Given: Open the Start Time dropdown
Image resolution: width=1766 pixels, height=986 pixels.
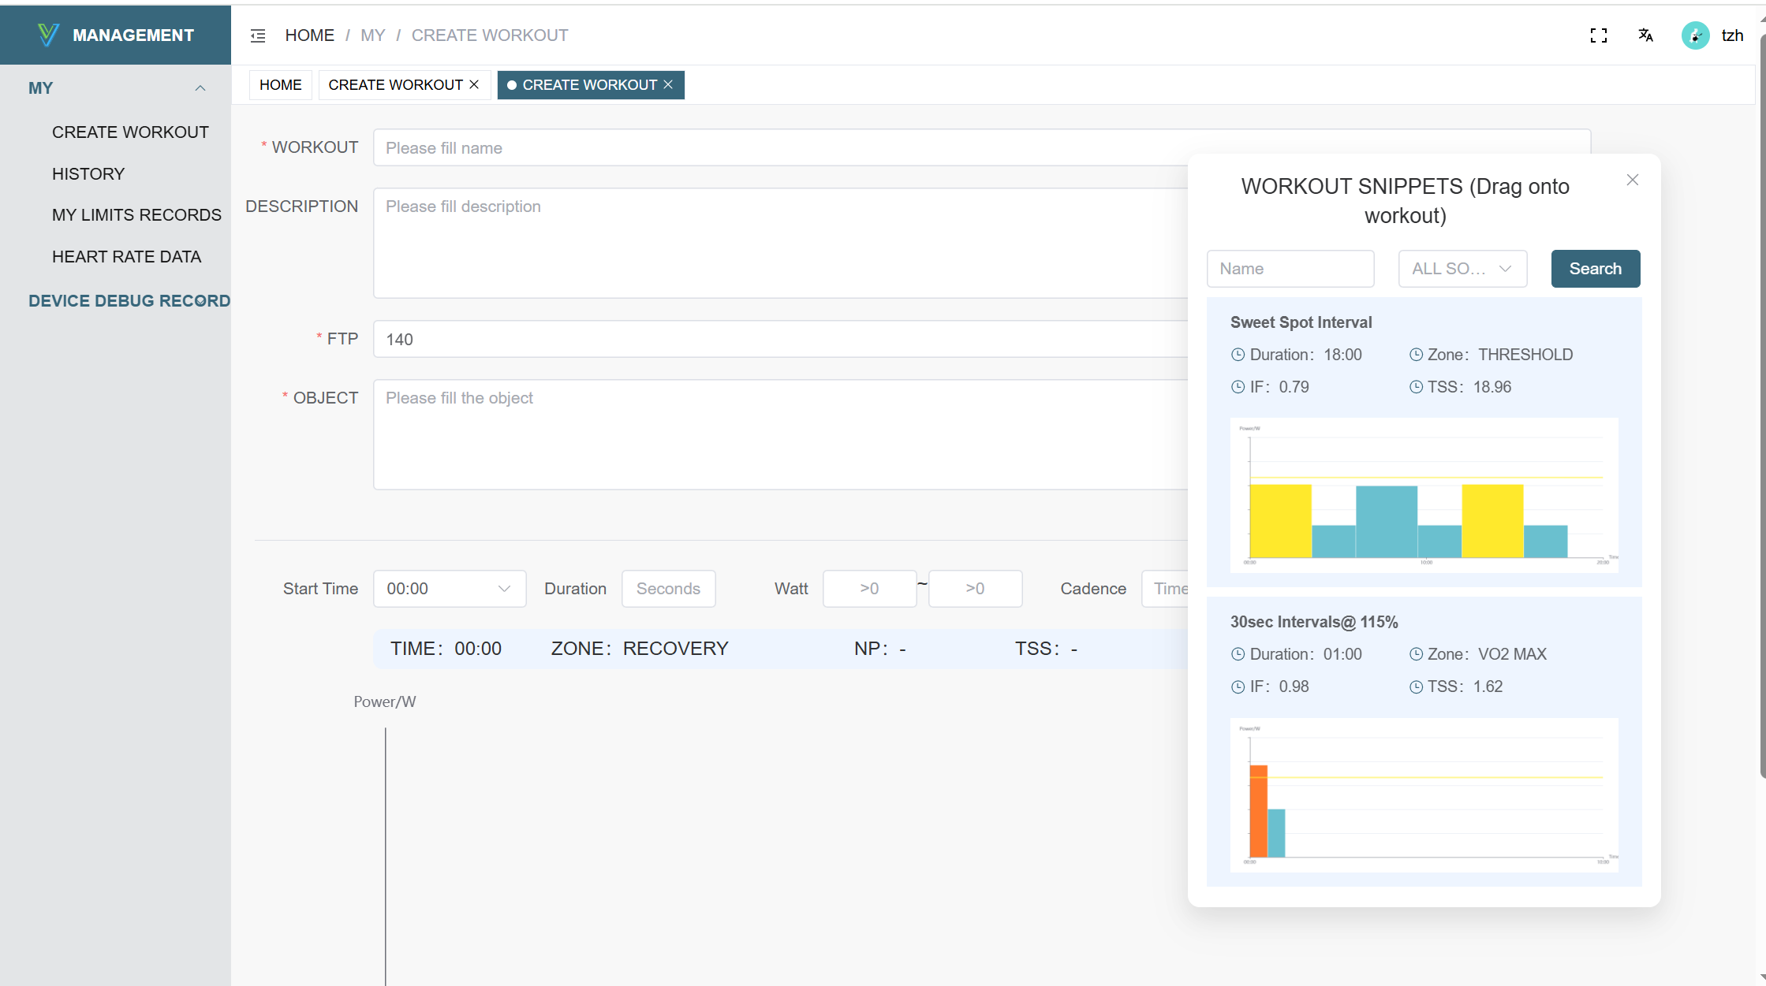Looking at the screenshot, I should point(449,589).
